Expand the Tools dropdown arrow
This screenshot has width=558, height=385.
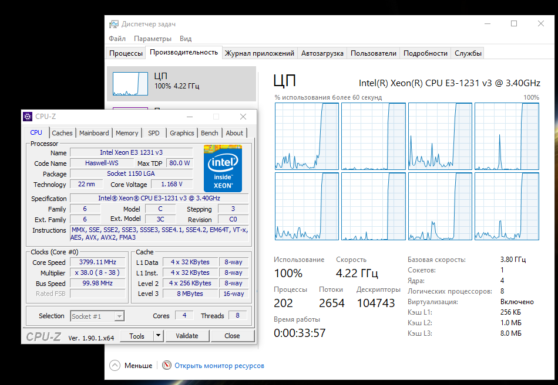159,336
